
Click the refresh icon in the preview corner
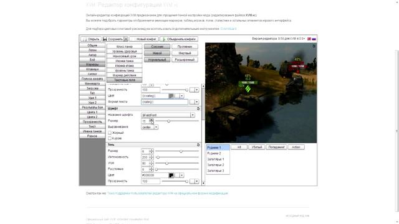pyautogui.click(x=314, y=46)
